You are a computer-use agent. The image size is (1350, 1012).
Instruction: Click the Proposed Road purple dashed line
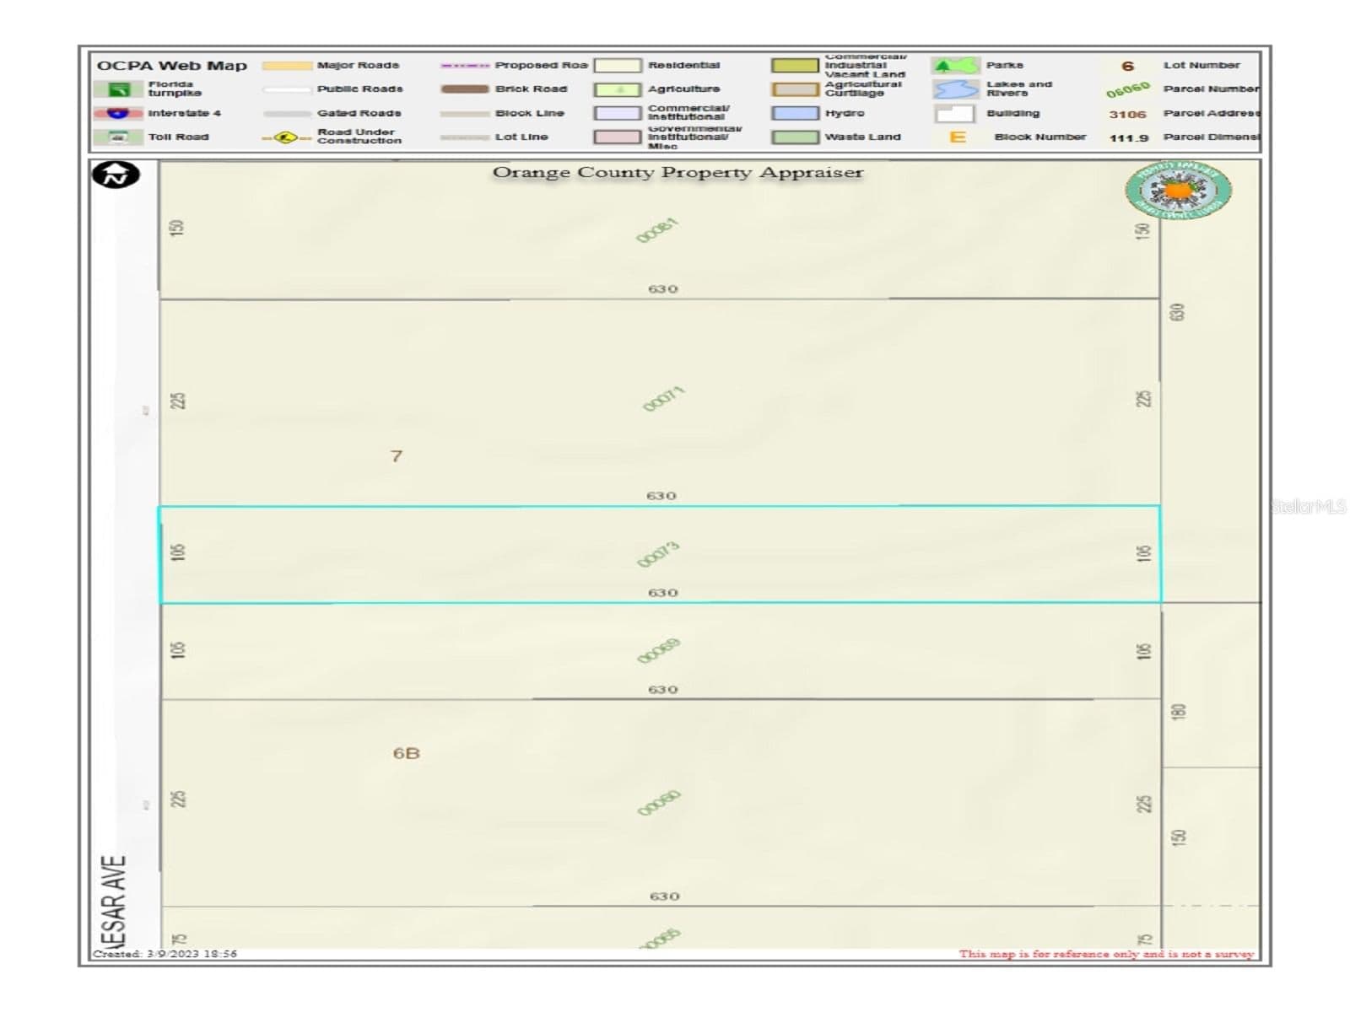(465, 65)
